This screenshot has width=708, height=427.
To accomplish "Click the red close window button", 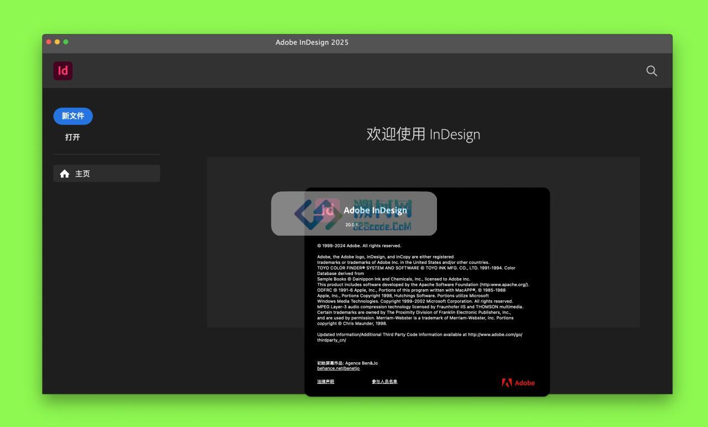I will 49,42.
